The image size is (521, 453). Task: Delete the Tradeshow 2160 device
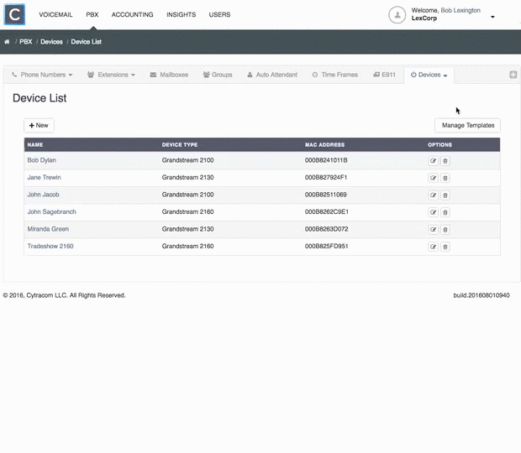click(x=445, y=247)
